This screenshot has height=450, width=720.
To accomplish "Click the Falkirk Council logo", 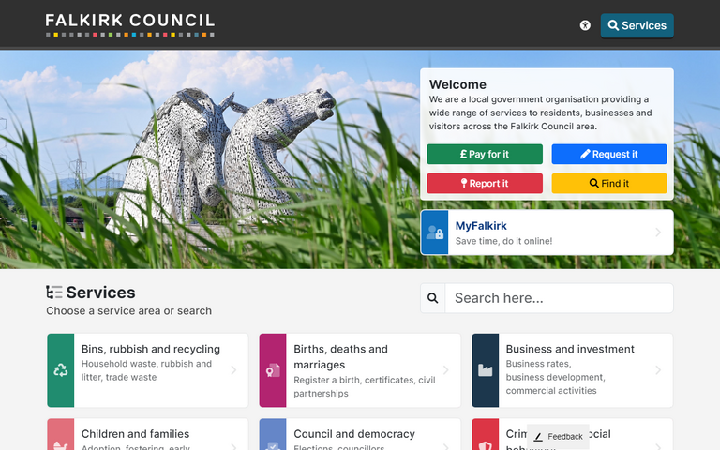I will pos(130,23).
